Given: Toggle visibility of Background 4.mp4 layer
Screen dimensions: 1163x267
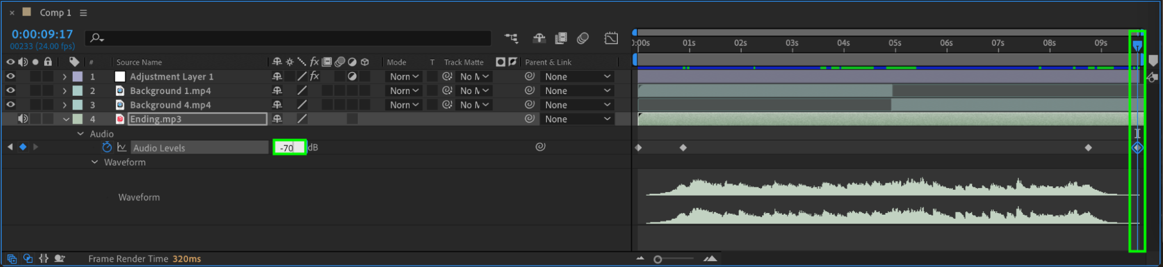Looking at the screenshot, I should (x=10, y=105).
